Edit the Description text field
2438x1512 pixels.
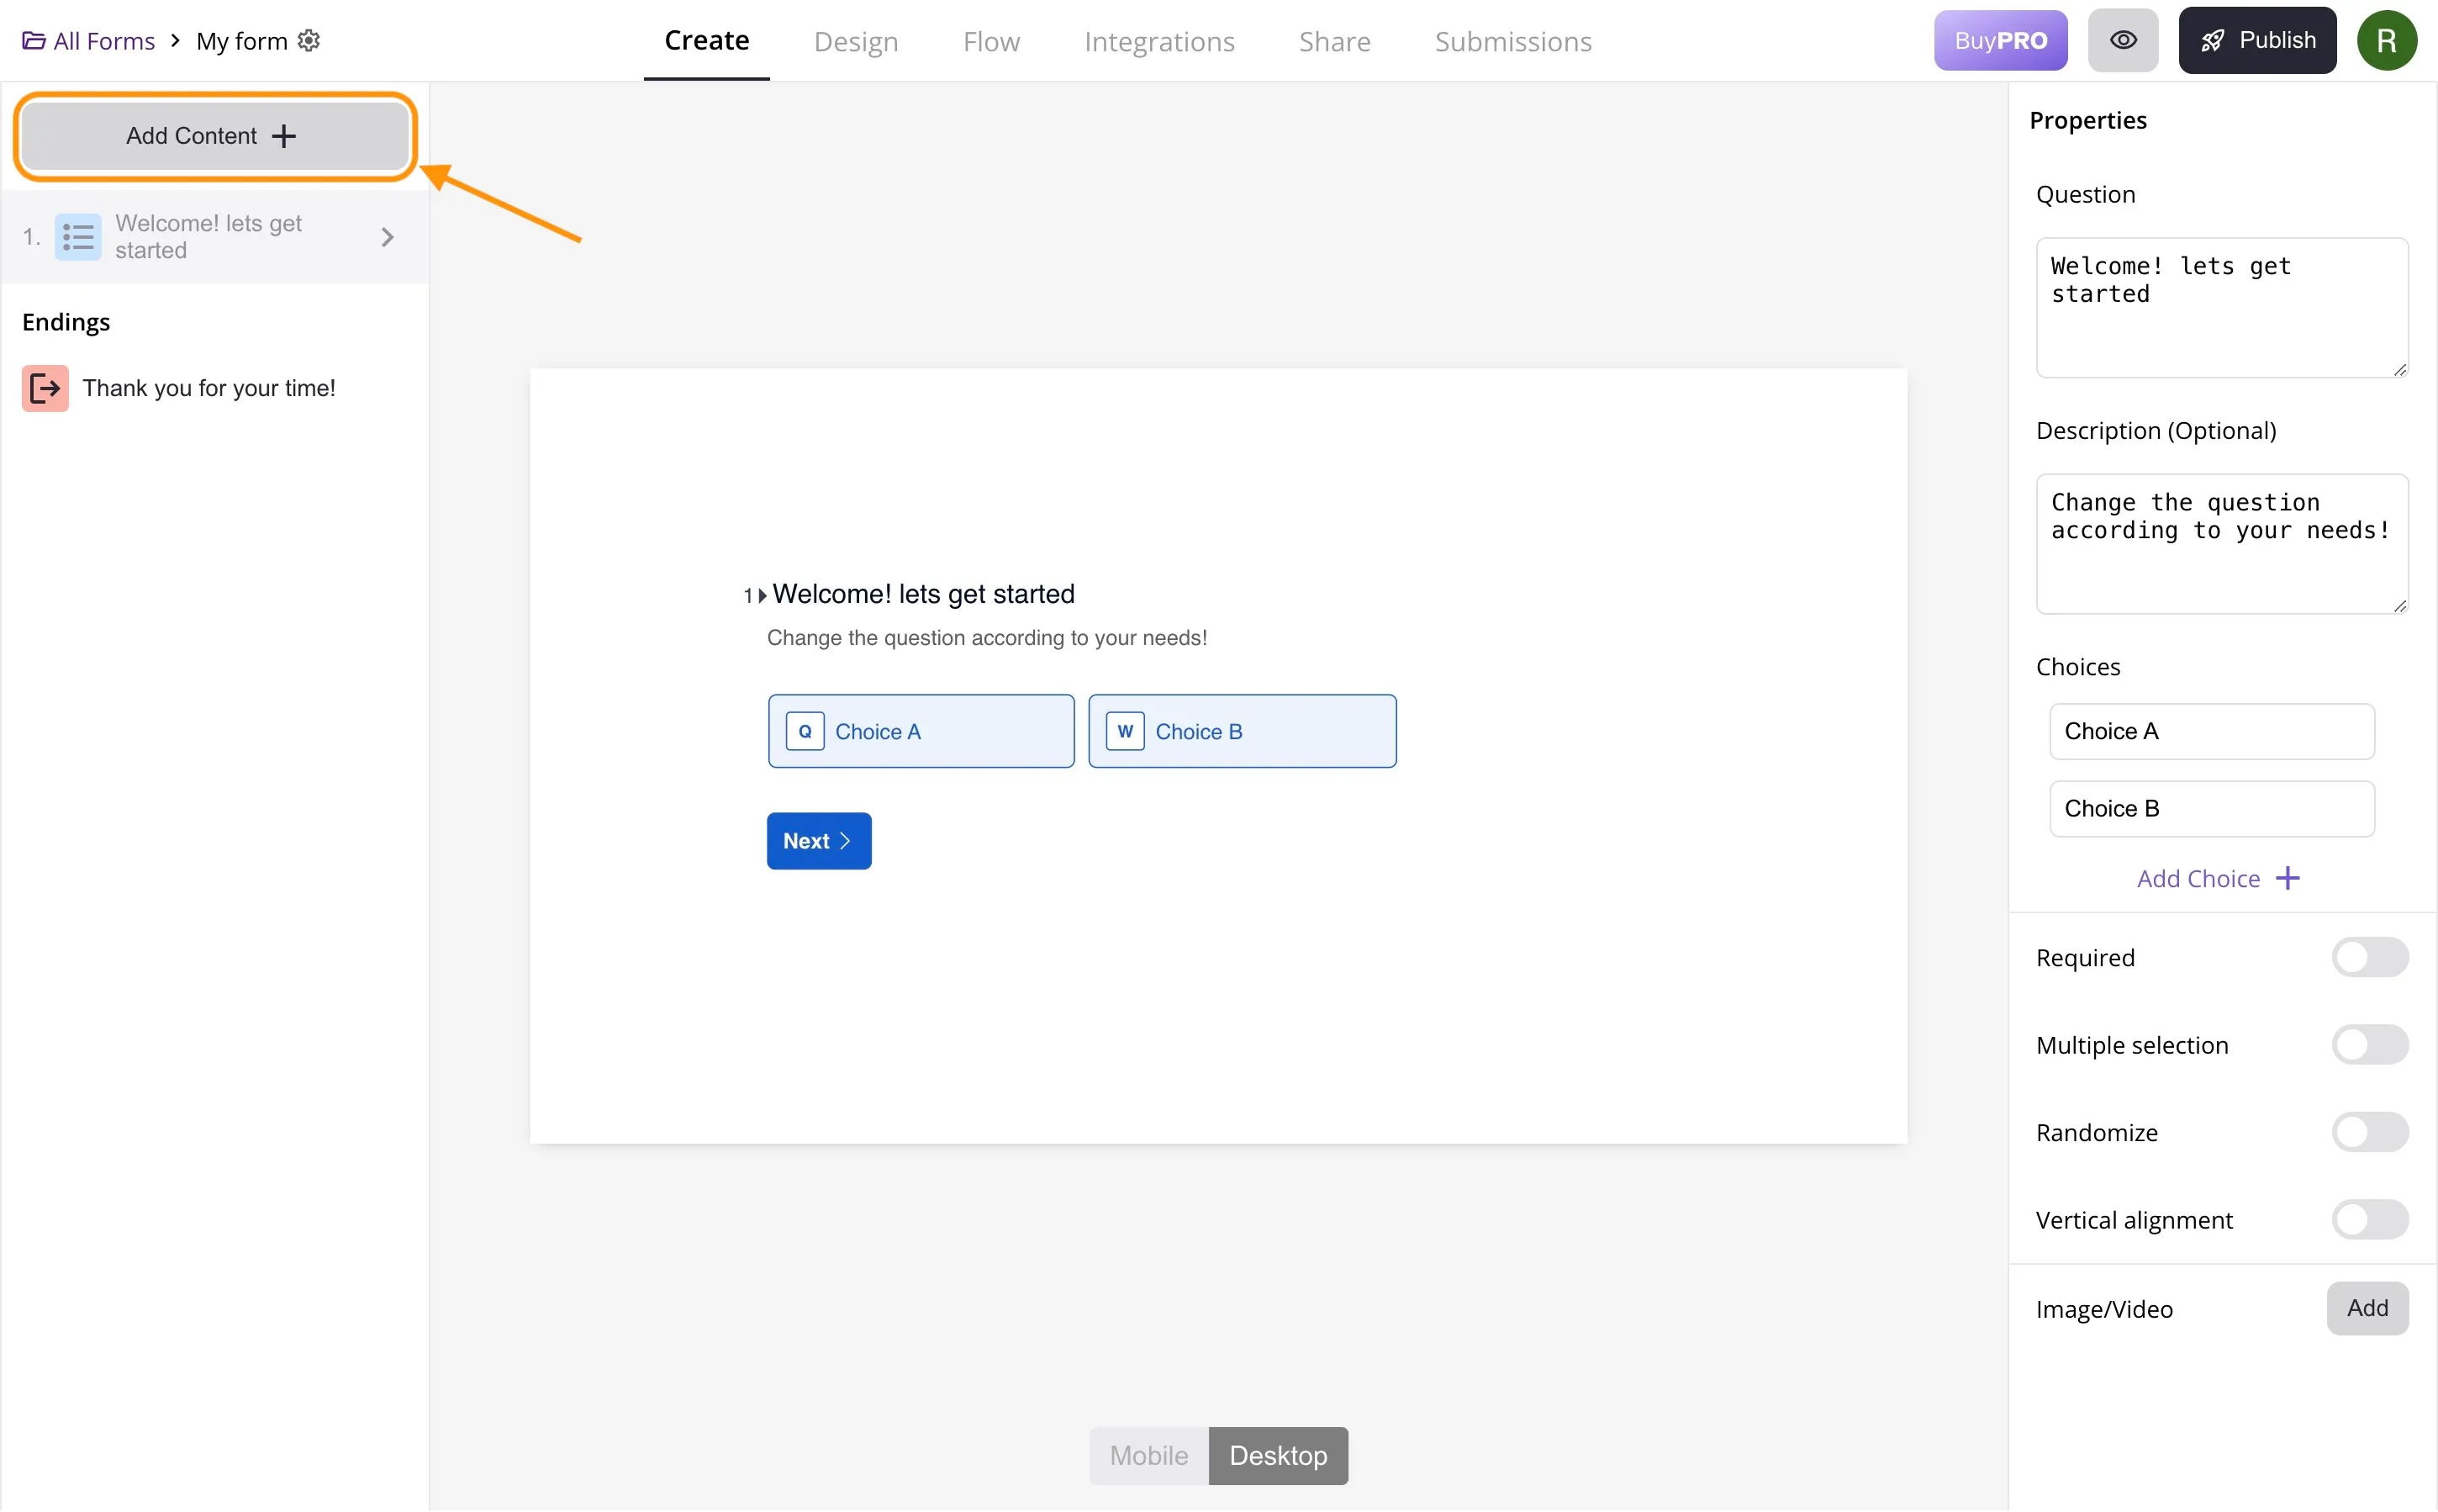tap(2221, 544)
